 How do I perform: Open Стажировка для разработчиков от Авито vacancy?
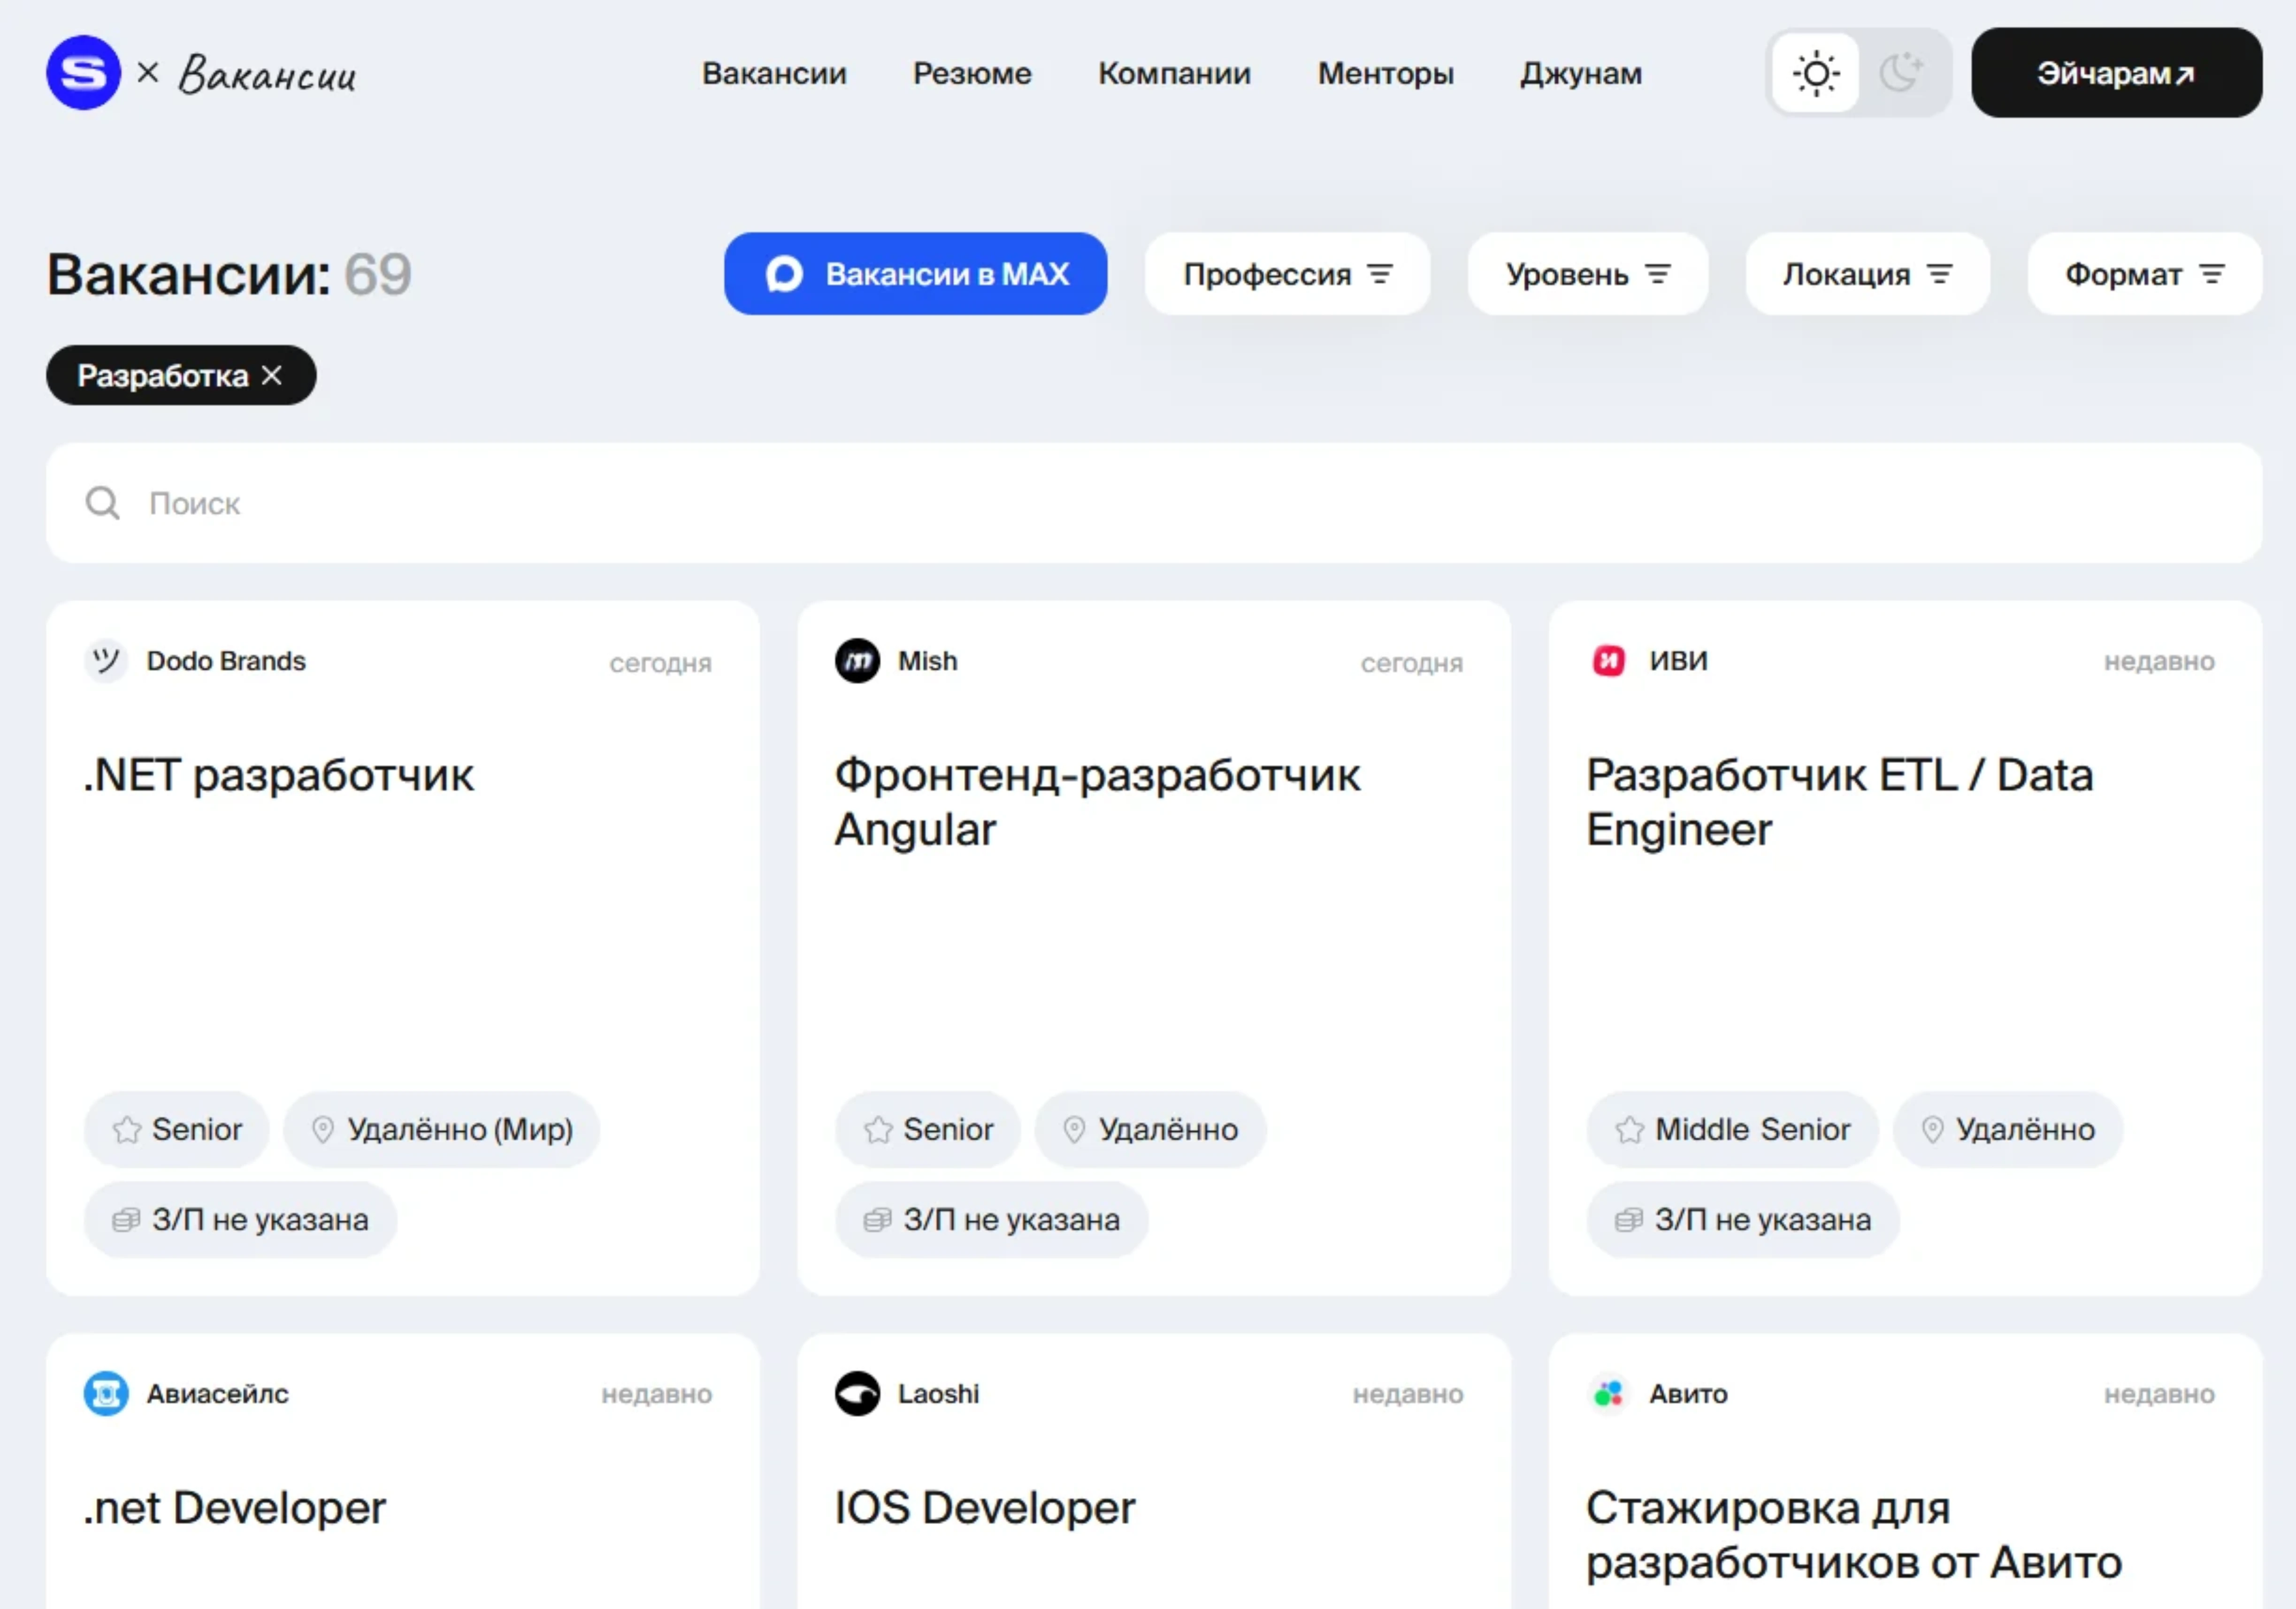coord(1854,1535)
